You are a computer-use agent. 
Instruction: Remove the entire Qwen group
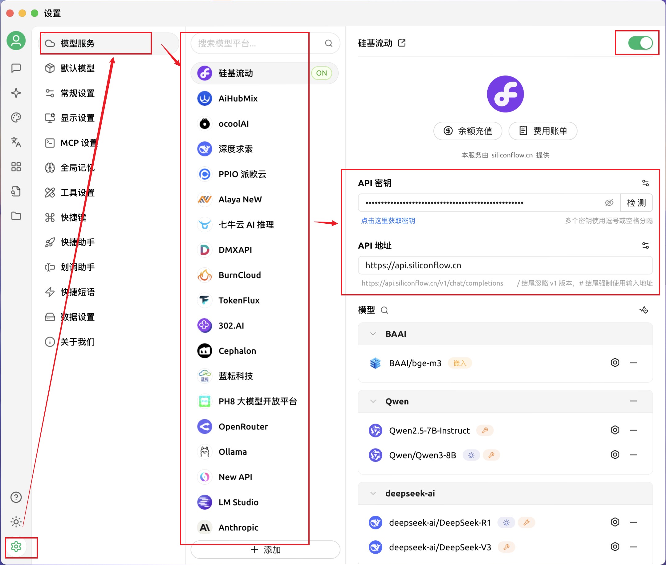click(x=633, y=401)
